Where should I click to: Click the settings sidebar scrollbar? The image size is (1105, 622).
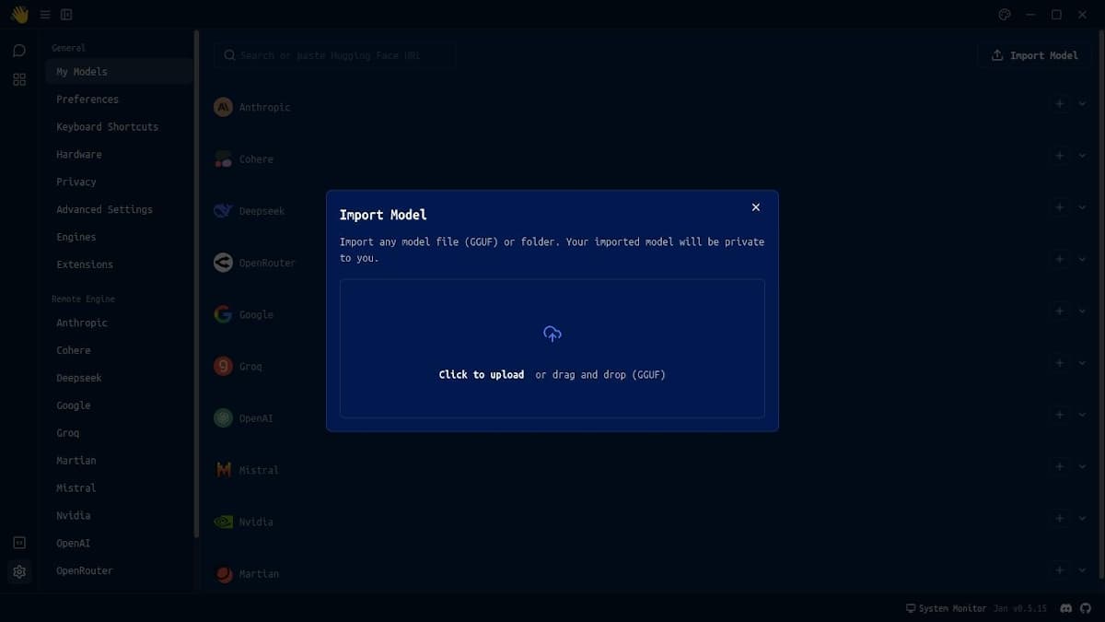196,284
